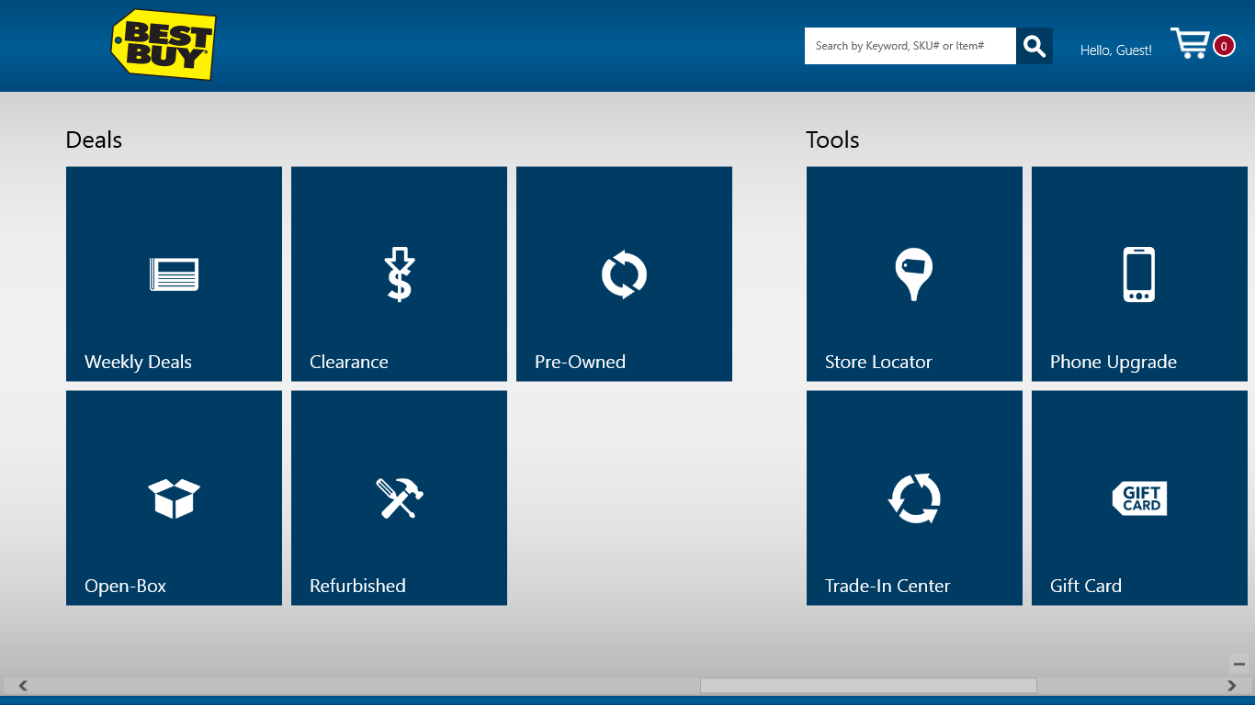1255x705 pixels.
Task: Open the Trade-In Center recycle tile
Action: pos(914,498)
